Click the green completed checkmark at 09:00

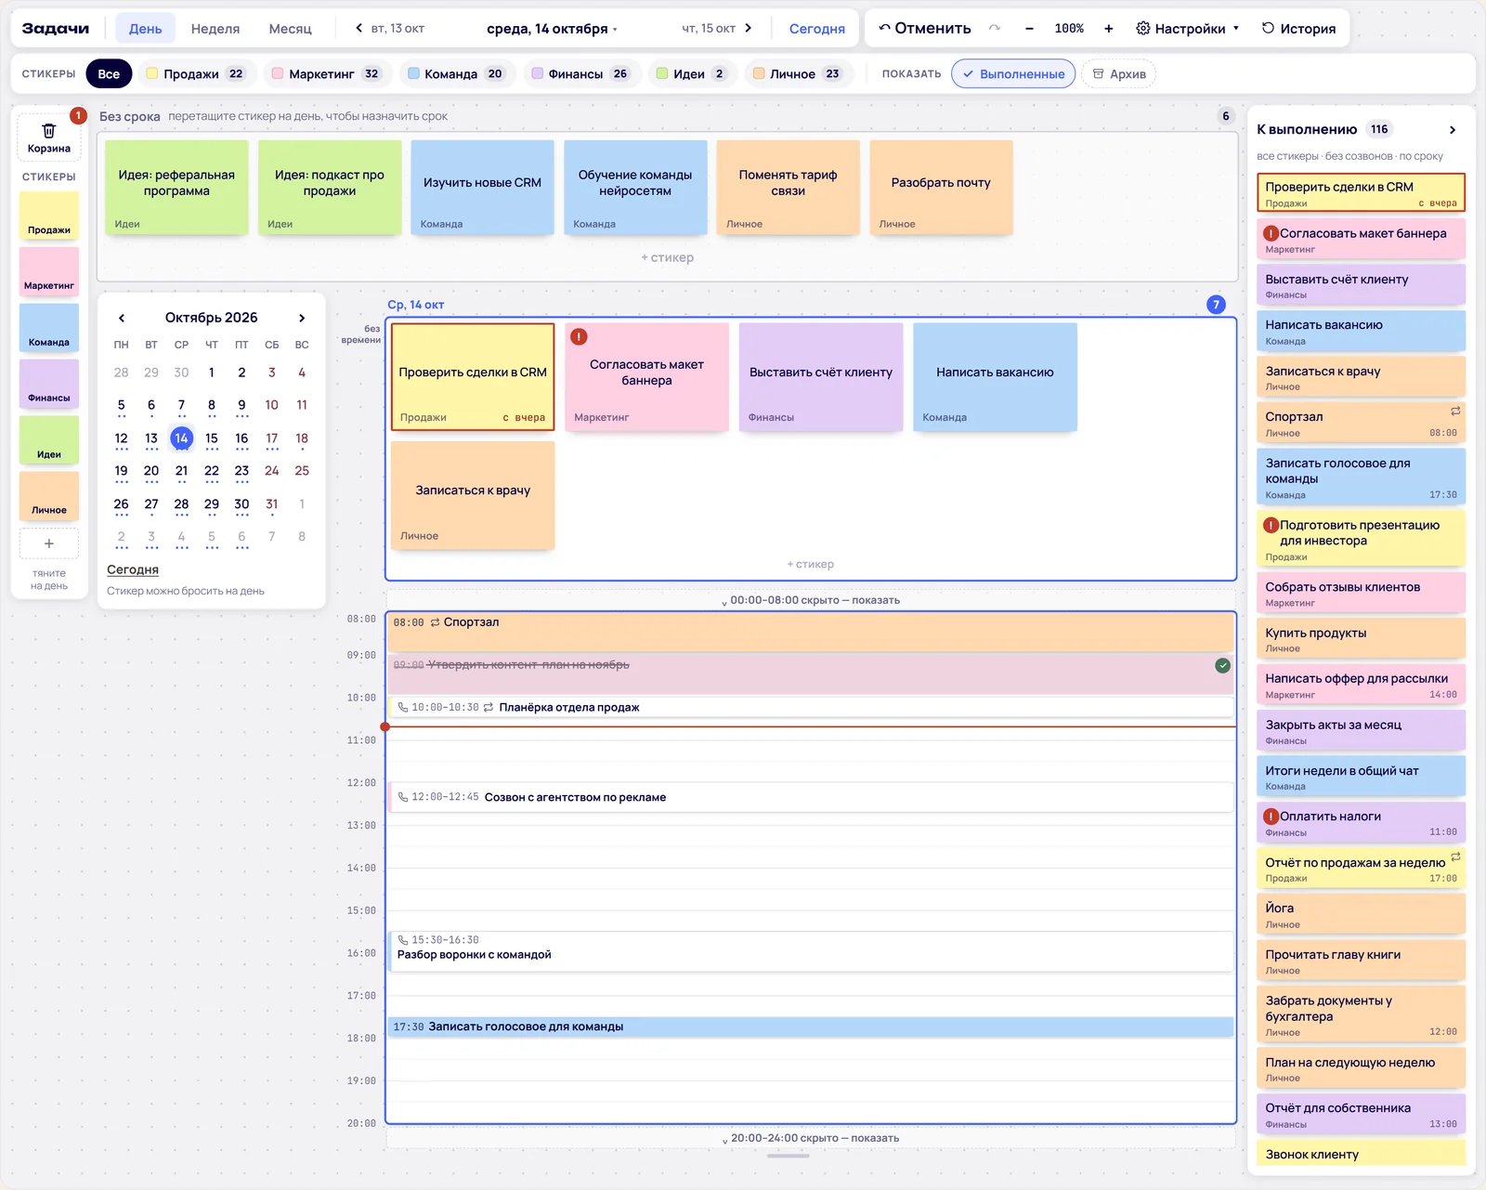tap(1222, 665)
